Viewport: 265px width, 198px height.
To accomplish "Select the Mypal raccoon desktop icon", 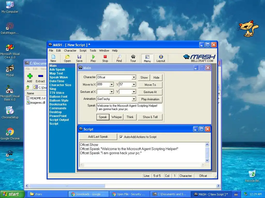I will (x=10, y=71).
